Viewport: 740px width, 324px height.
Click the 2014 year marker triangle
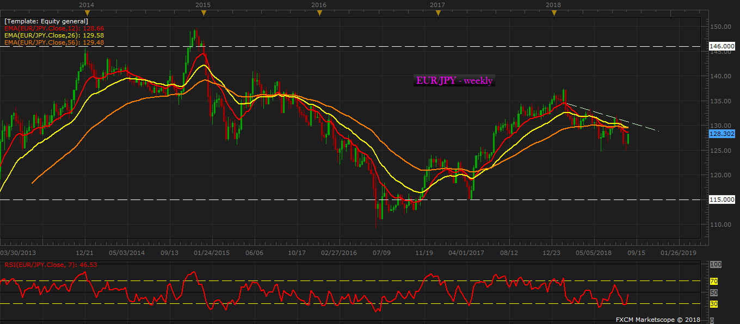coord(85,13)
